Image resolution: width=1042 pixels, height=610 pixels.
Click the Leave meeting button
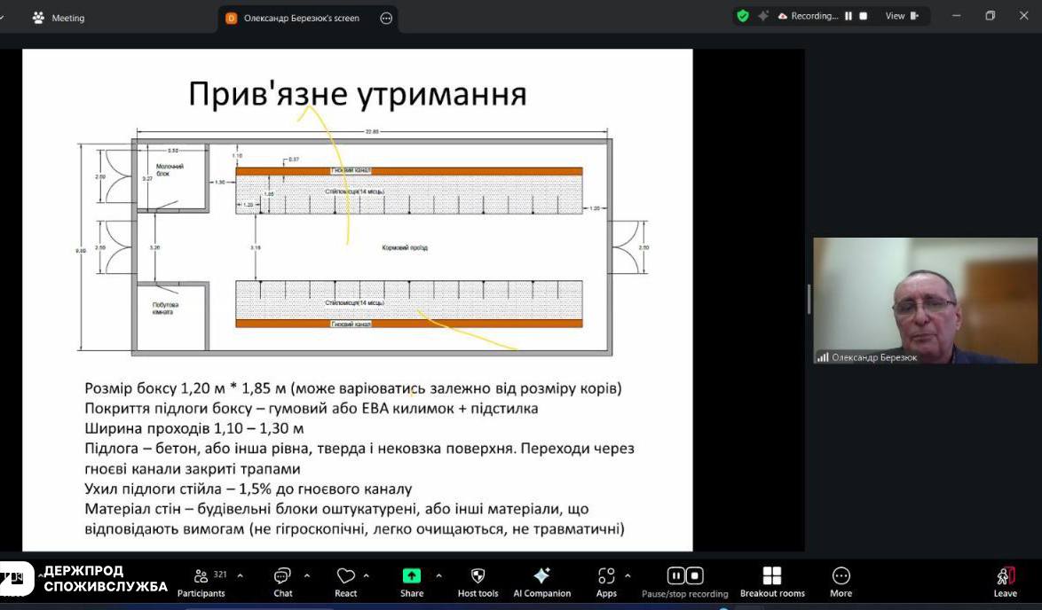(1005, 581)
